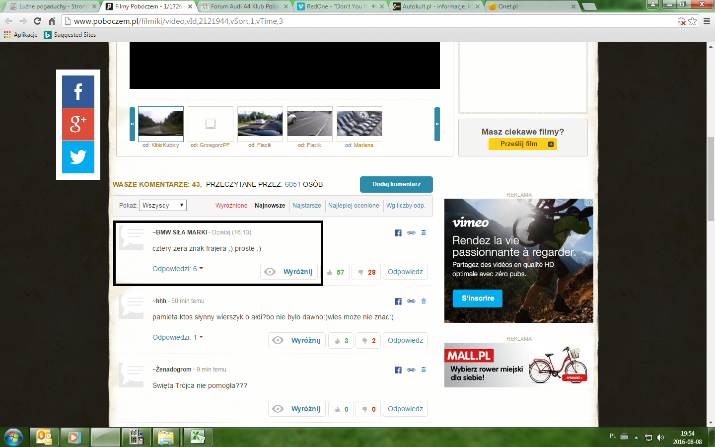The height and width of the screenshot is (447, 715).
Task: Switch to Forum Audi A4 Klub browser tab
Action: 244,6
